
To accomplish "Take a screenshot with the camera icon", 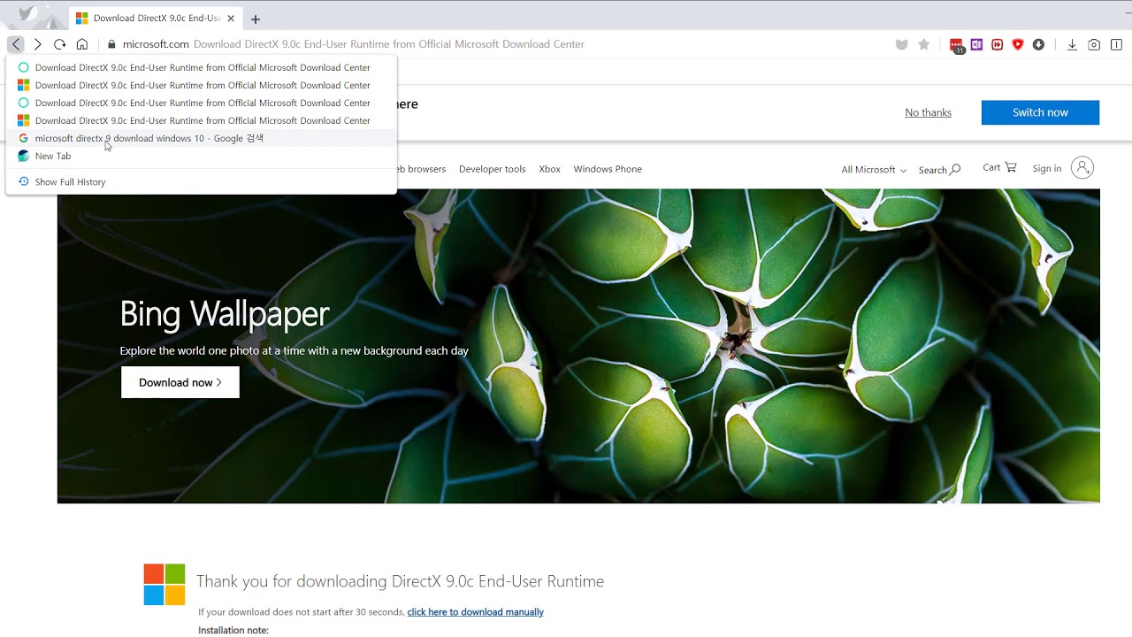I will pos(1094,44).
